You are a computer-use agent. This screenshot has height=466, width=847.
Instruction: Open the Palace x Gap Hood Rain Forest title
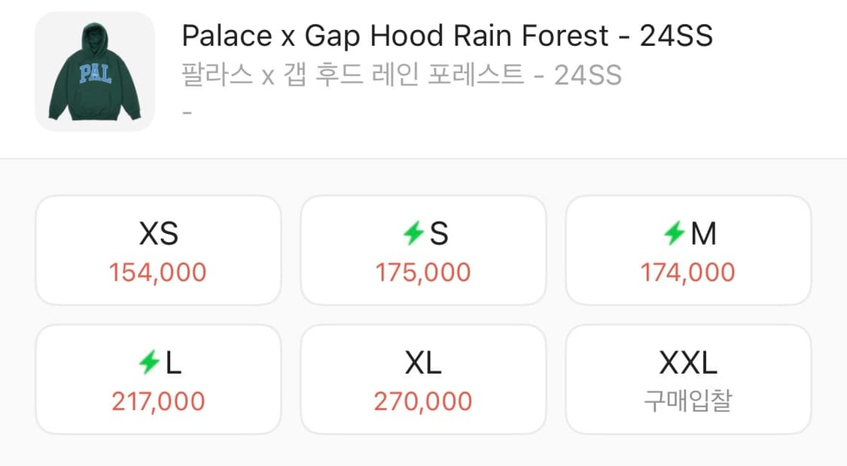(x=447, y=35)
